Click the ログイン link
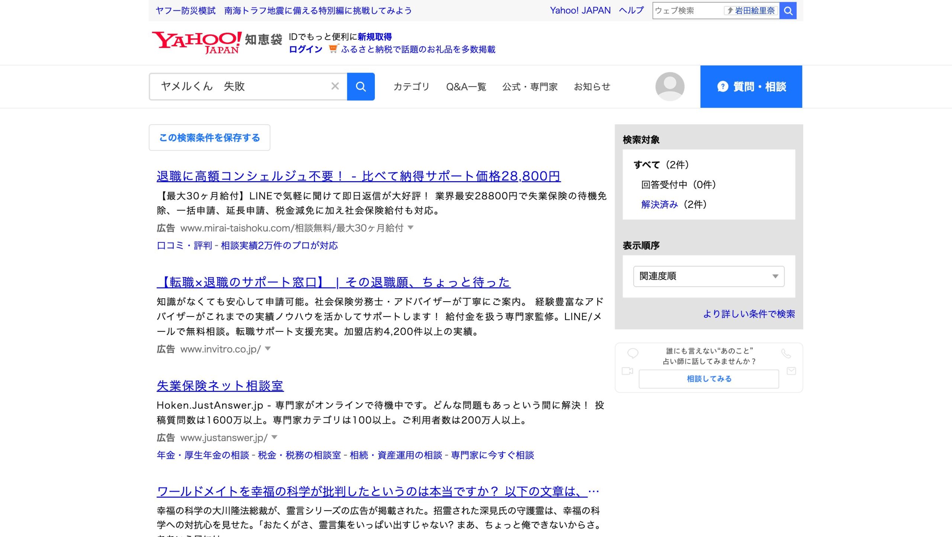The width and height of the screenshot is (952, 537). tap(305, 49)
